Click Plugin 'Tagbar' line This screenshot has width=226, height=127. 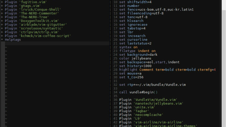(x=134, y=111)
